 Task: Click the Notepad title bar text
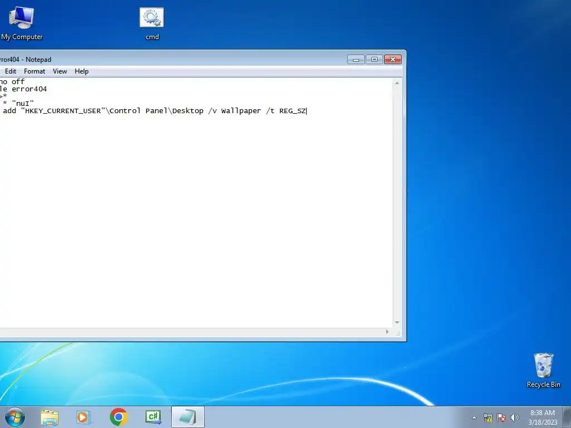[x=25, y=59]
